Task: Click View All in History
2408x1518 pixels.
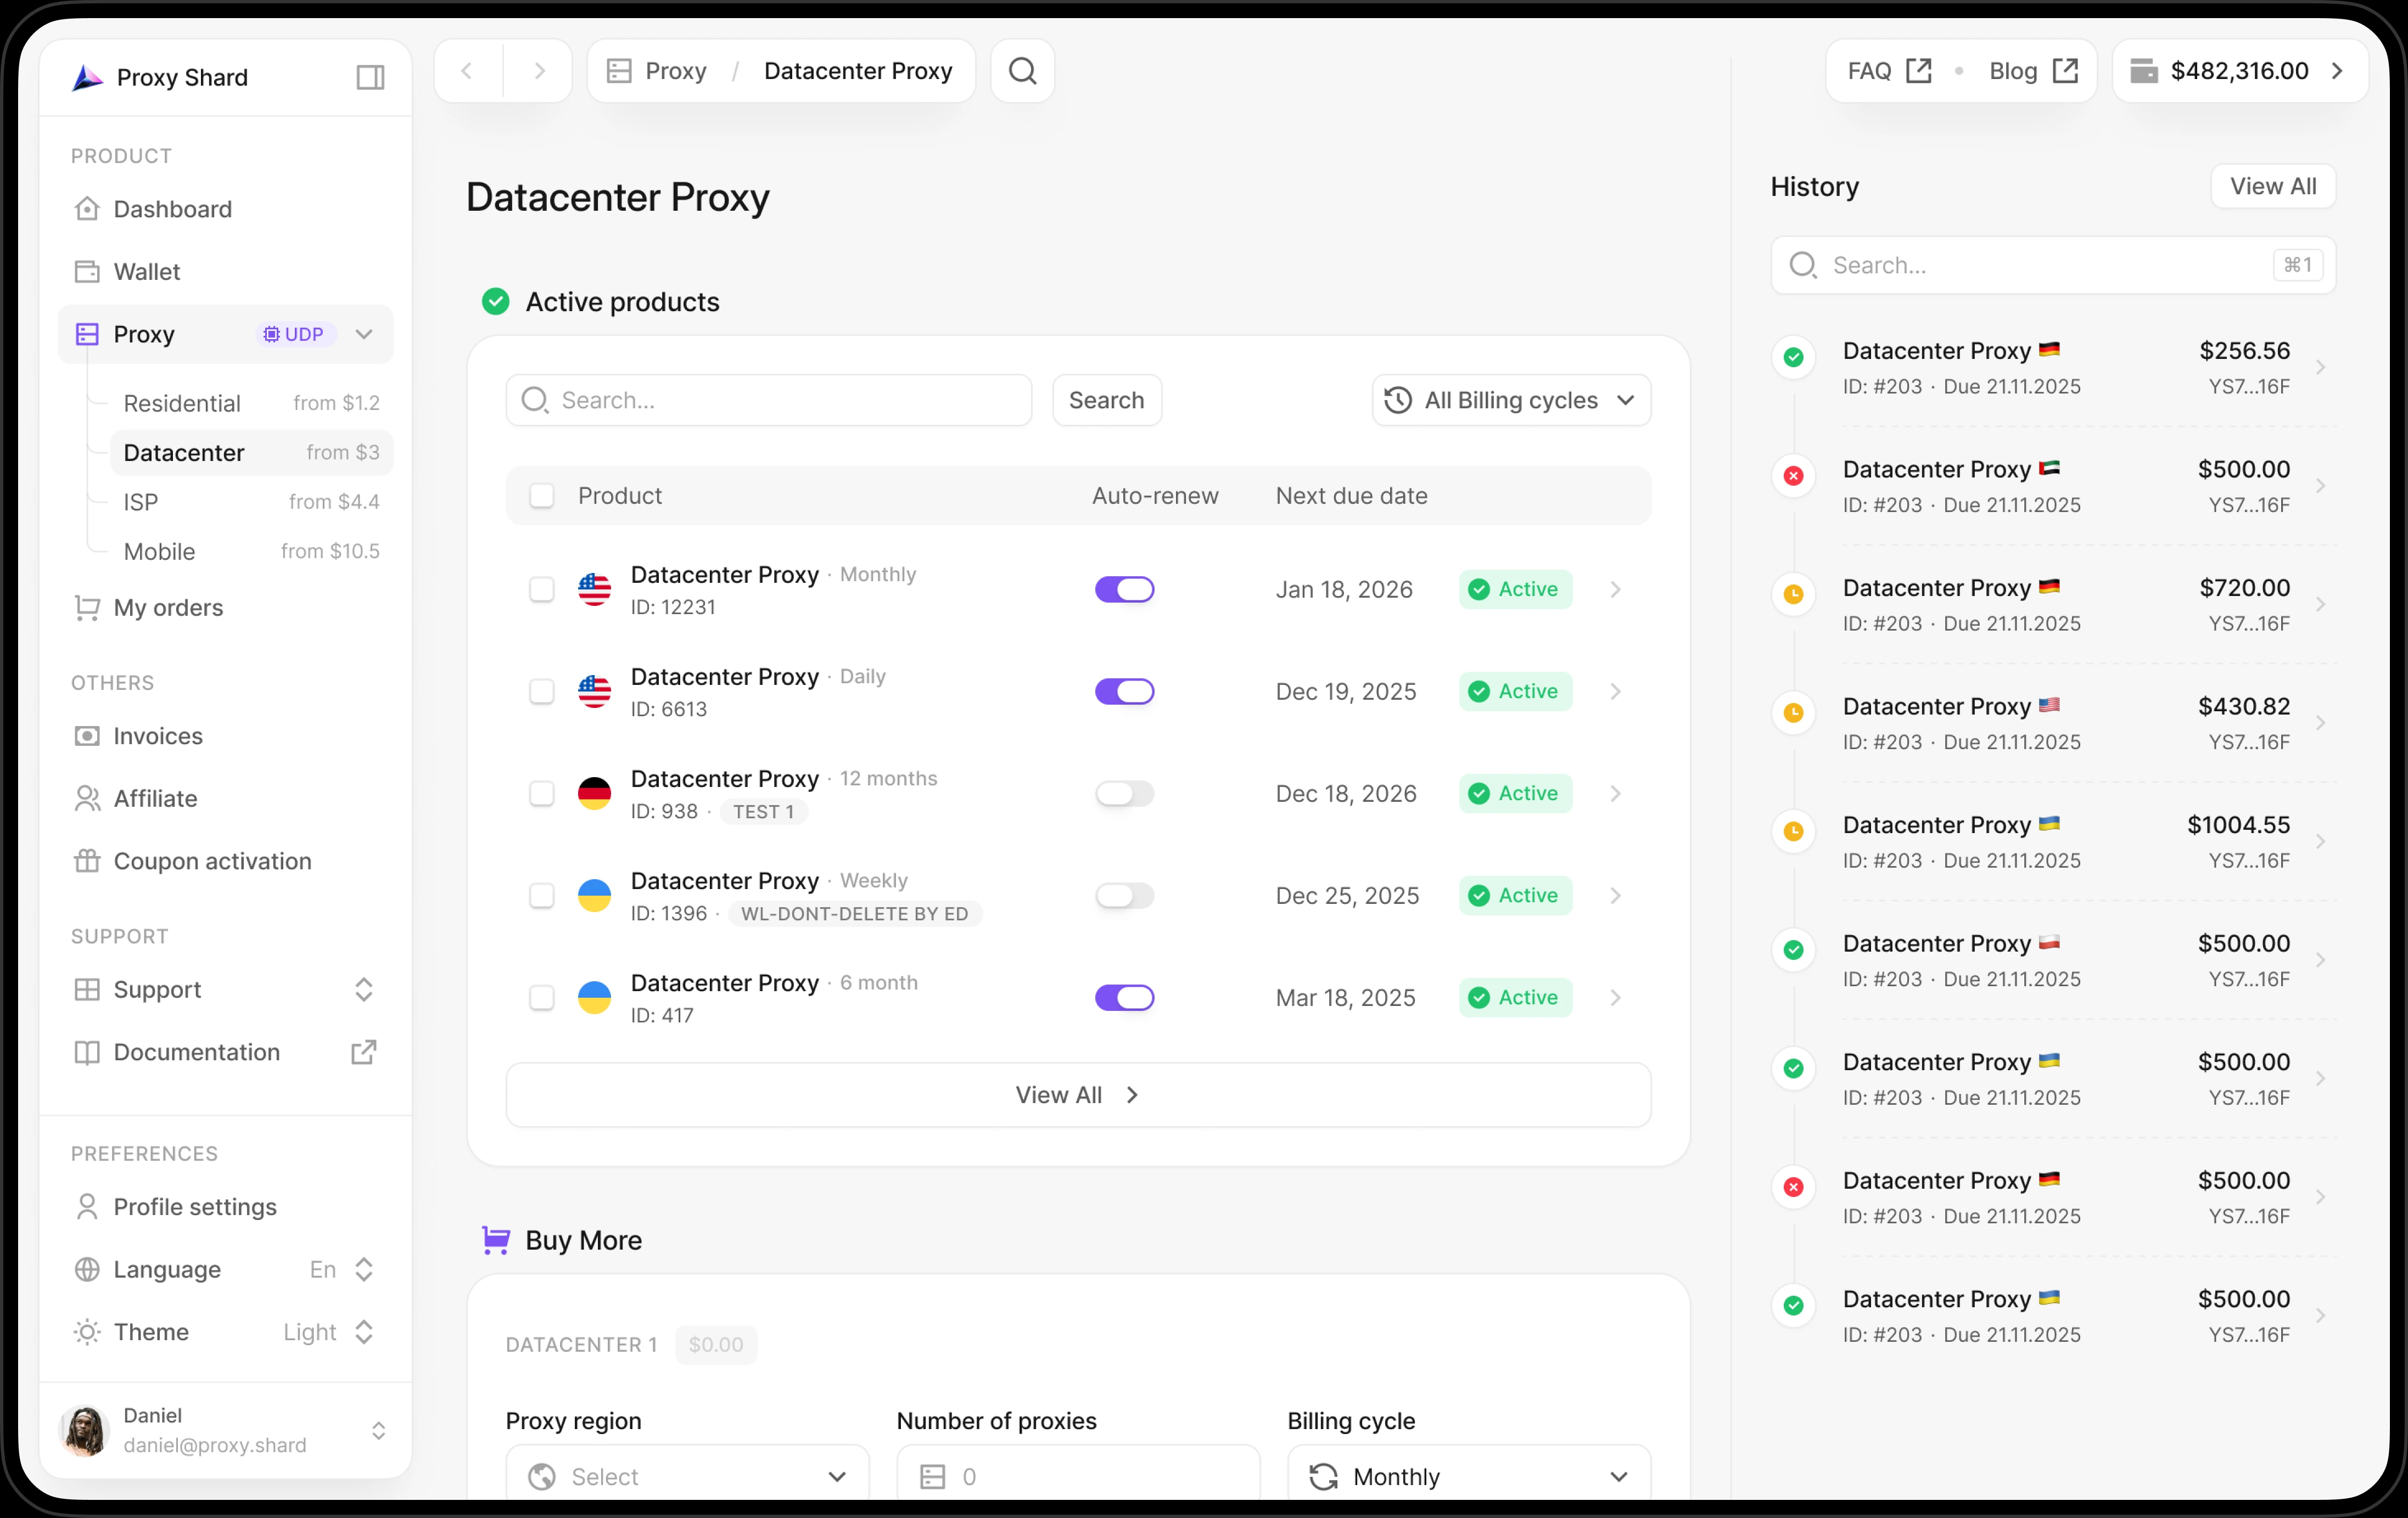Action: click(2272, 187)
